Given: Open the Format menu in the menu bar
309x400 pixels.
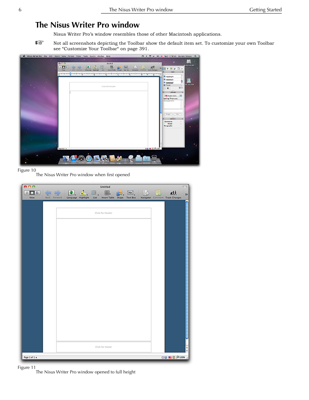Looking at the screenshot, I should pyautogui.click(x=71, y=56).
